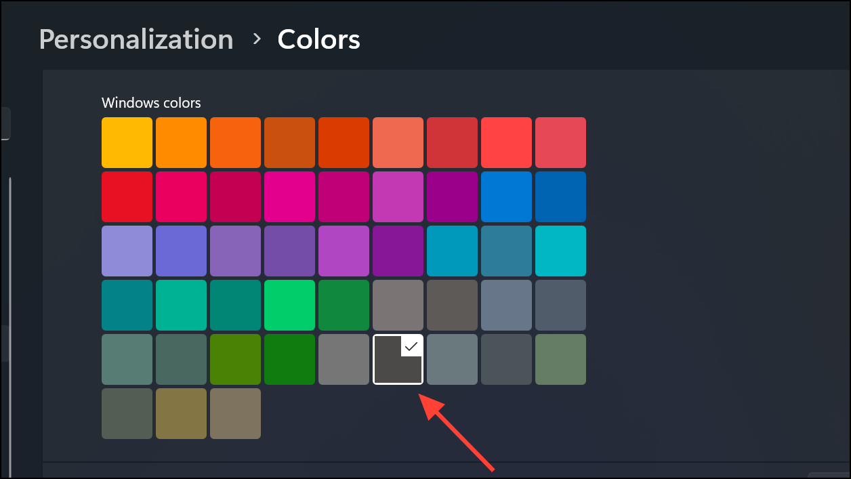851x479 pixels.
Task: Pick the light mint turquoise swatch
Action: [x=181, y=305]
